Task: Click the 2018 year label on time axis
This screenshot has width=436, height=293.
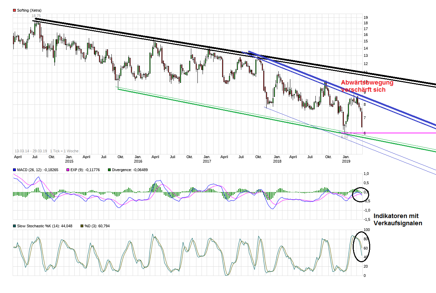Action: tap(277, 161)
